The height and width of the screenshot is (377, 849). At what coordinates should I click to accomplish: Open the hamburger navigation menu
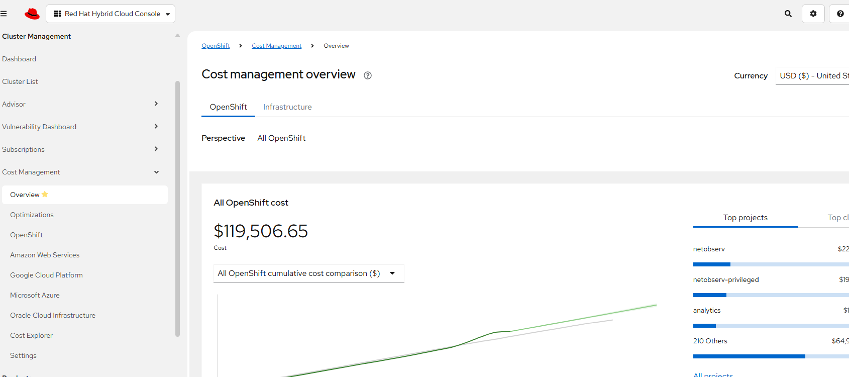coord(4,14)
